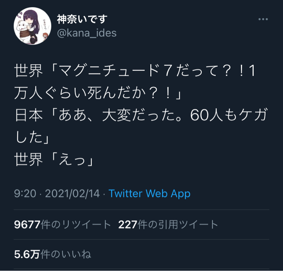Click the リツイート label text

[86, 225]
